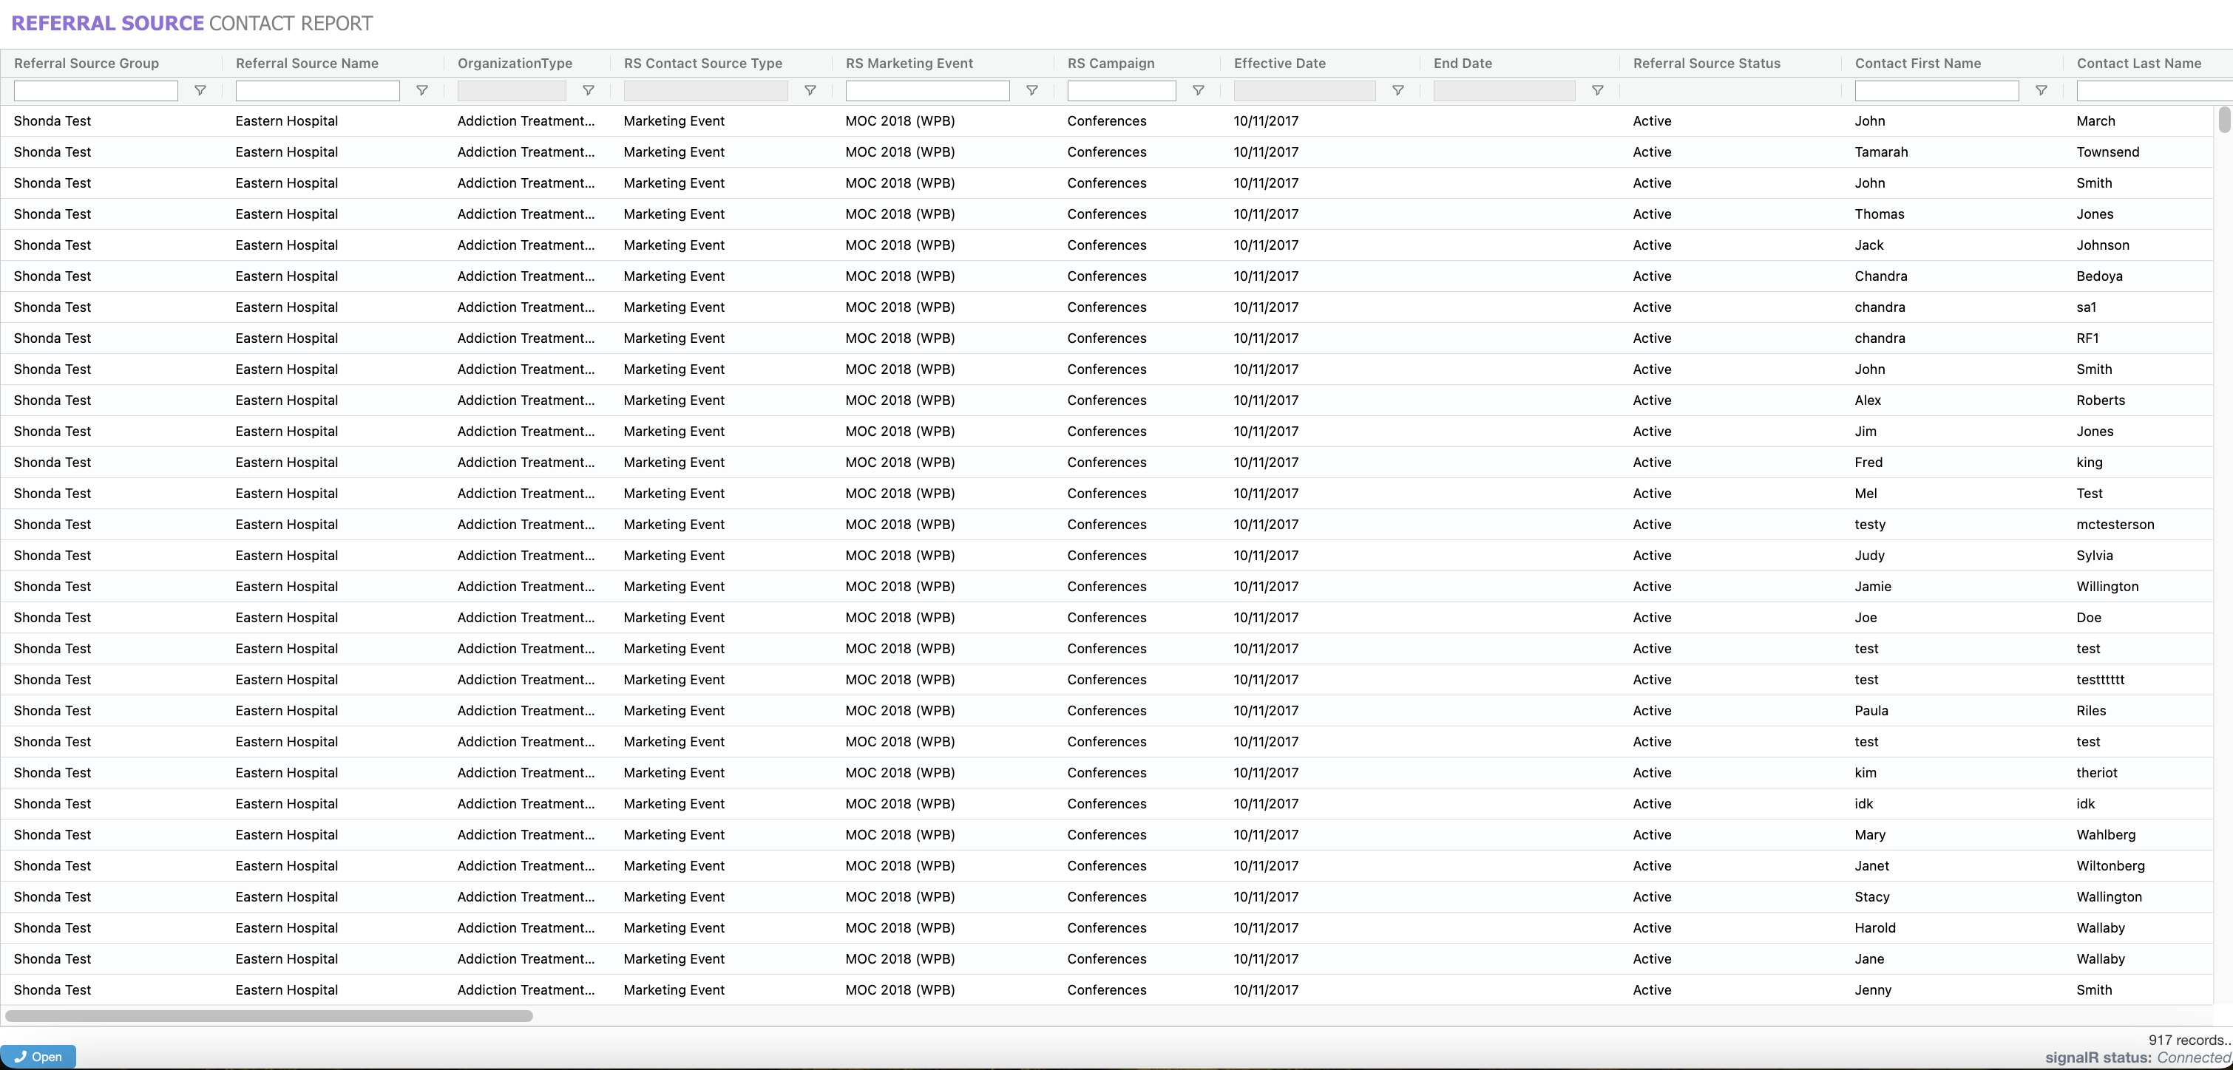Click the Contact Last Name column header
The image size is (2233, 1070).
coord(2138,64)
